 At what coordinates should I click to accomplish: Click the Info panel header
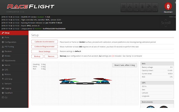tap(157, 64)
